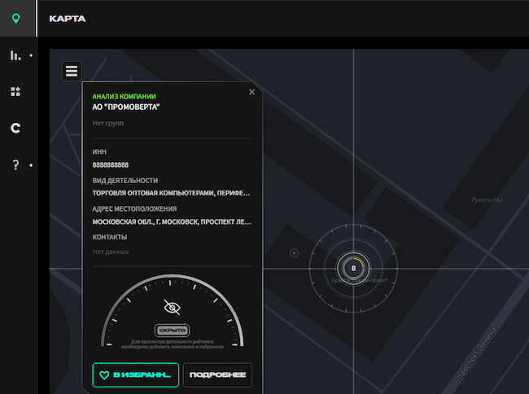
Task: Click the АНАЛИЗ КОМПАНИИ heading
Action: 125,97
